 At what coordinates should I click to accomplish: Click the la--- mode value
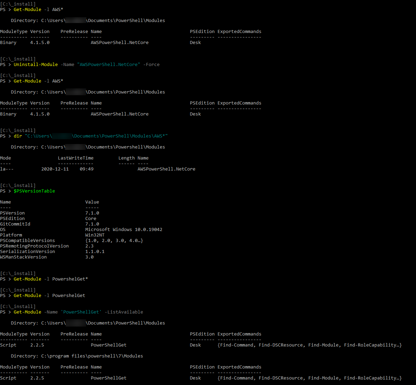7,169
